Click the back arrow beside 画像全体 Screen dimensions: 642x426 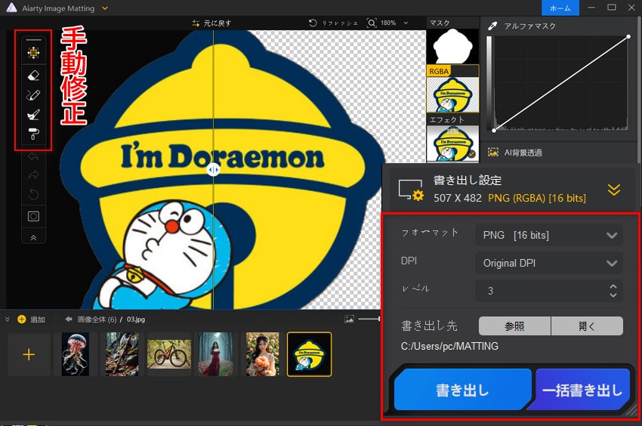pyautogui.click(x=69, y=319)
